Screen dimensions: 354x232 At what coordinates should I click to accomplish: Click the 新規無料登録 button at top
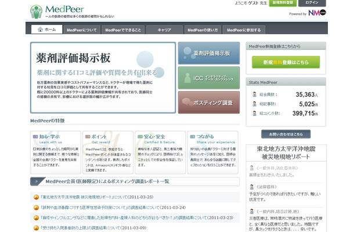tap(283, 3)
